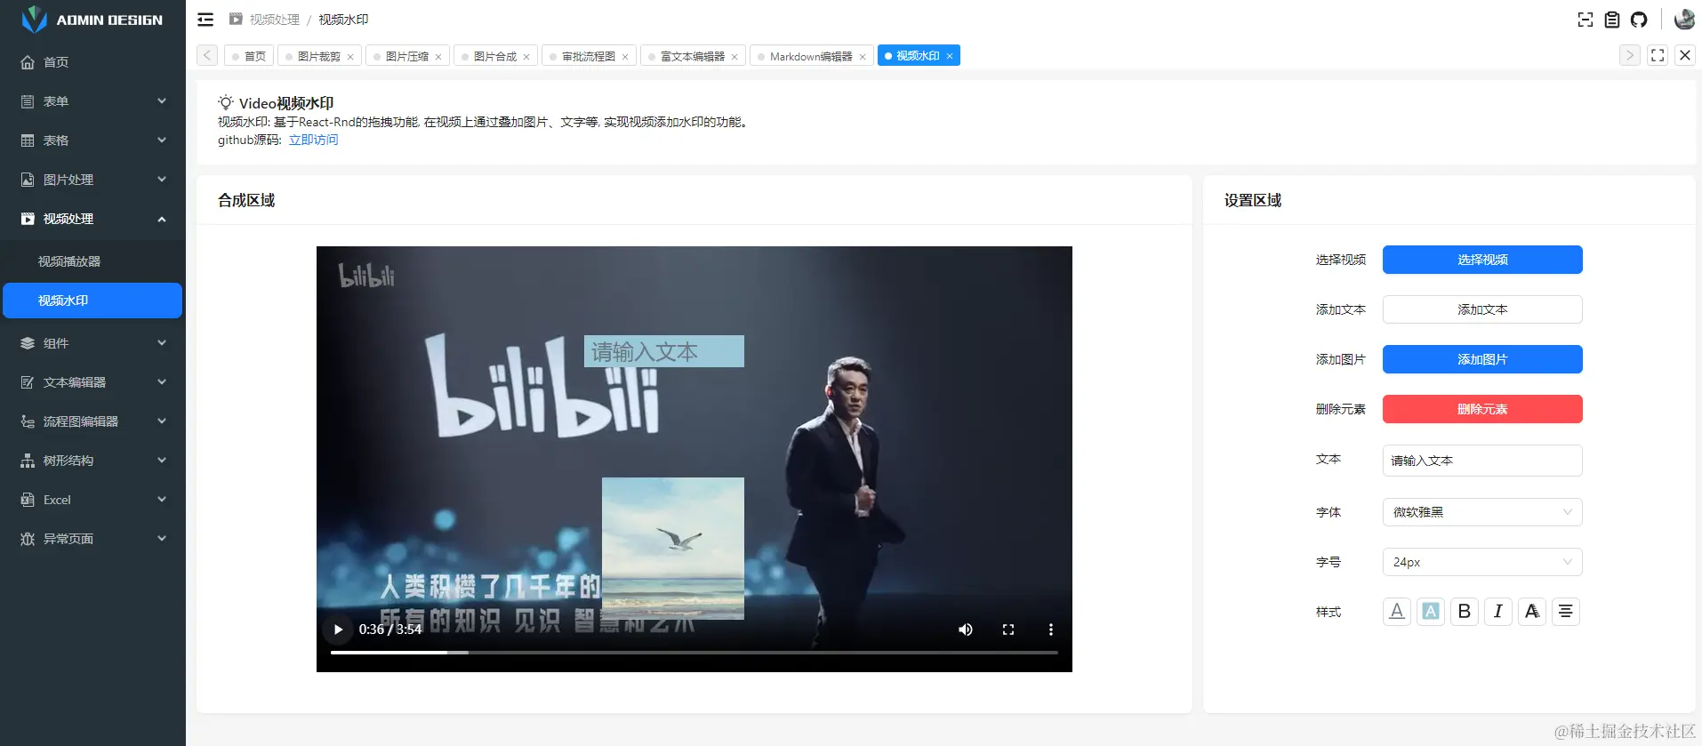The height and width of the screenshot is (746, 1702).
Task: Click the video progress bar
Action: [x=694, y=653]
